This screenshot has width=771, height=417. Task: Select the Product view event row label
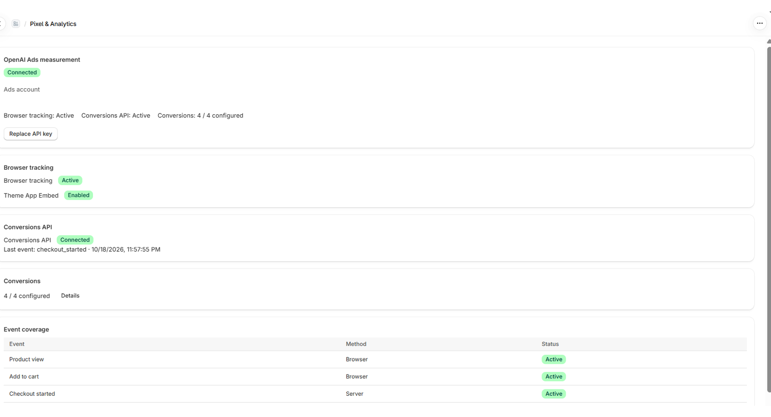click(27, 360)
